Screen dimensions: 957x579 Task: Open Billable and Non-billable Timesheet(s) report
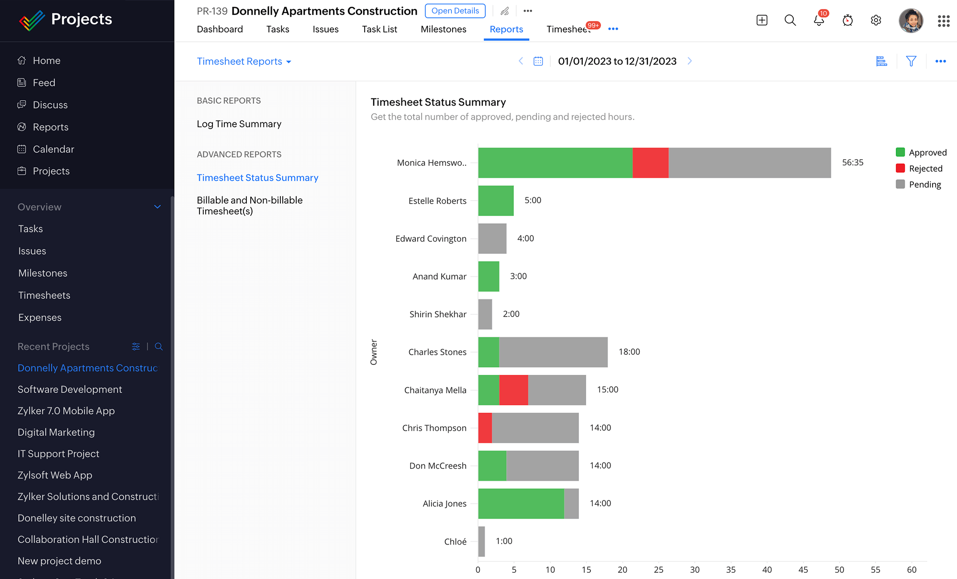tap(249, 206)
